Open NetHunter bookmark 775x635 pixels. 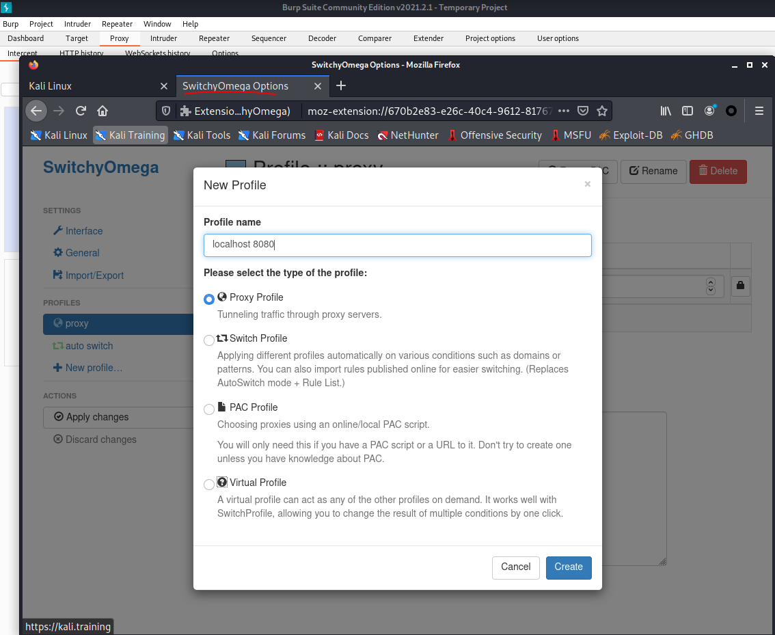[x=408, y=135]
